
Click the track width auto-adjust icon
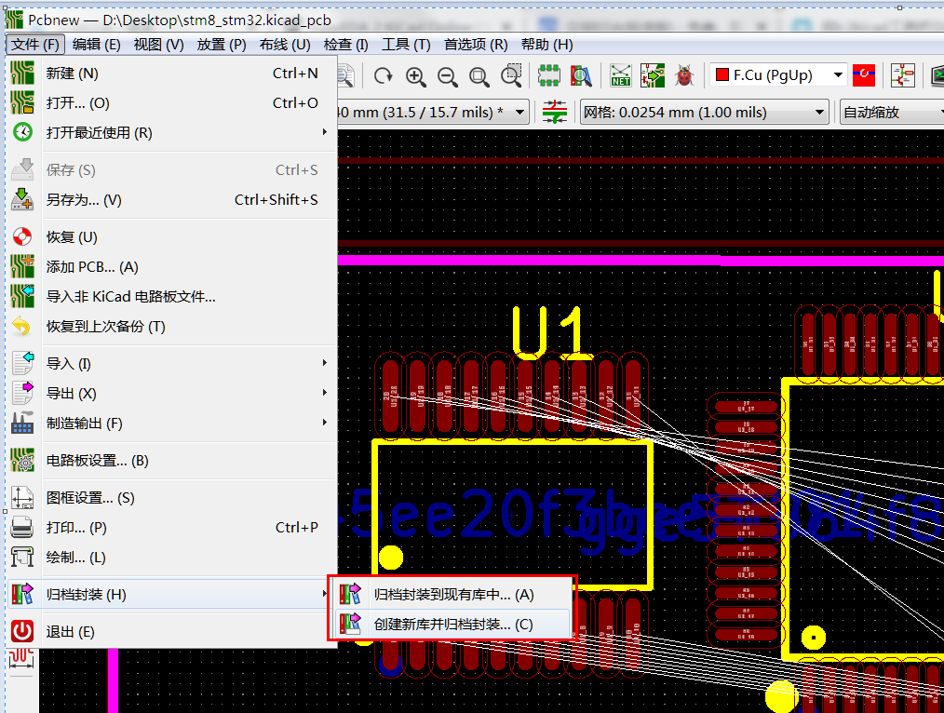[x=555, y=112]
